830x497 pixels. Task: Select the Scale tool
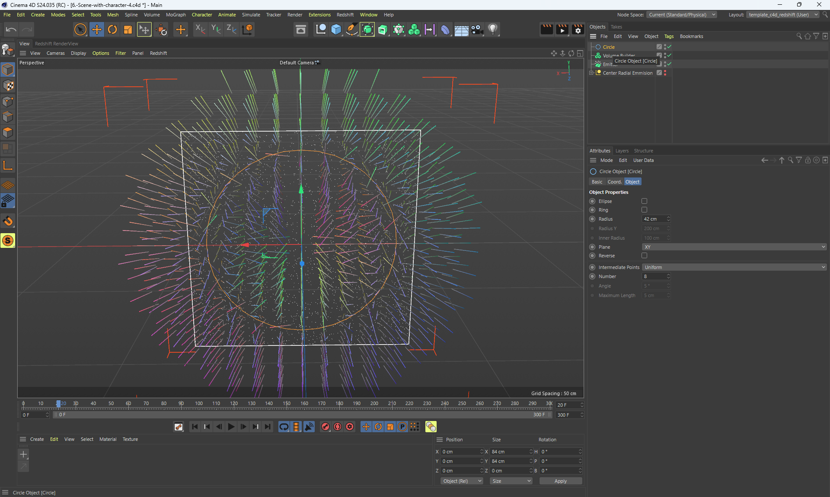[128, 29]
